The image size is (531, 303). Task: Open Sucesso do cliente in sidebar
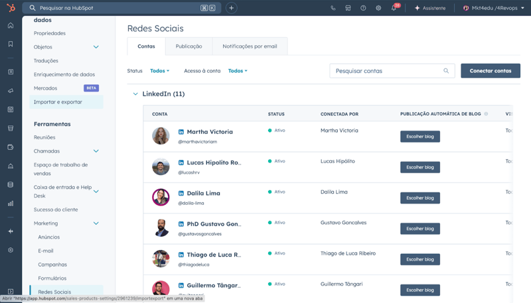pos(56,210)
